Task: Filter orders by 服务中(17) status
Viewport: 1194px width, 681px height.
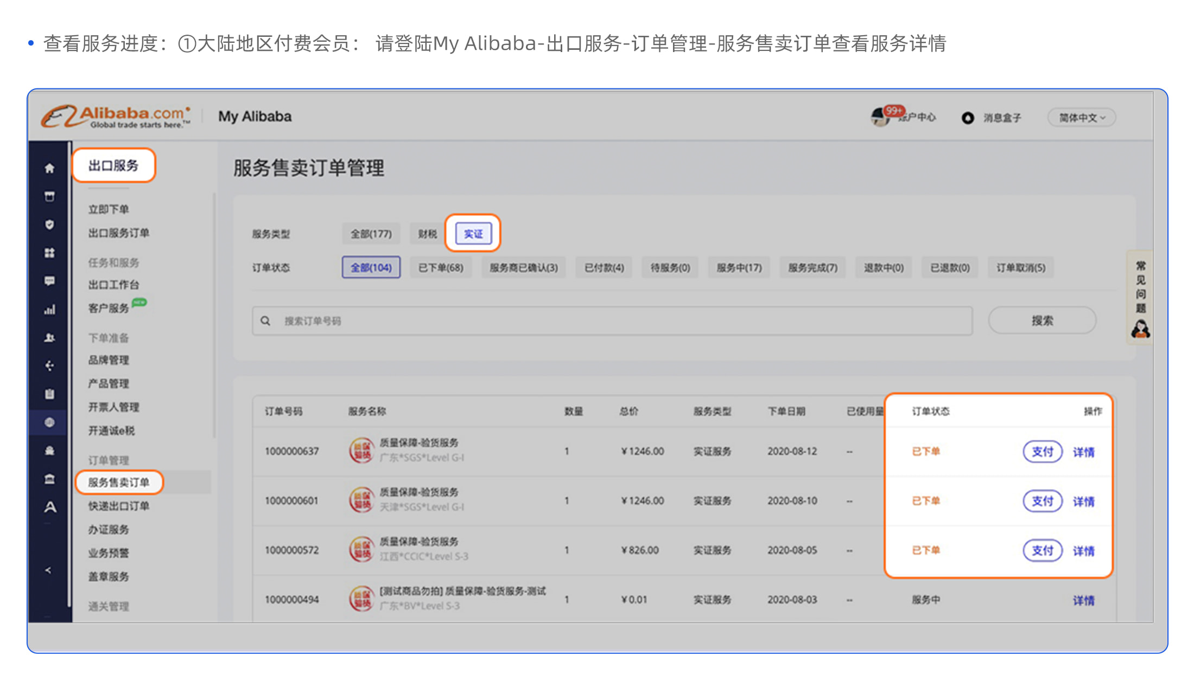Action: 739,267
